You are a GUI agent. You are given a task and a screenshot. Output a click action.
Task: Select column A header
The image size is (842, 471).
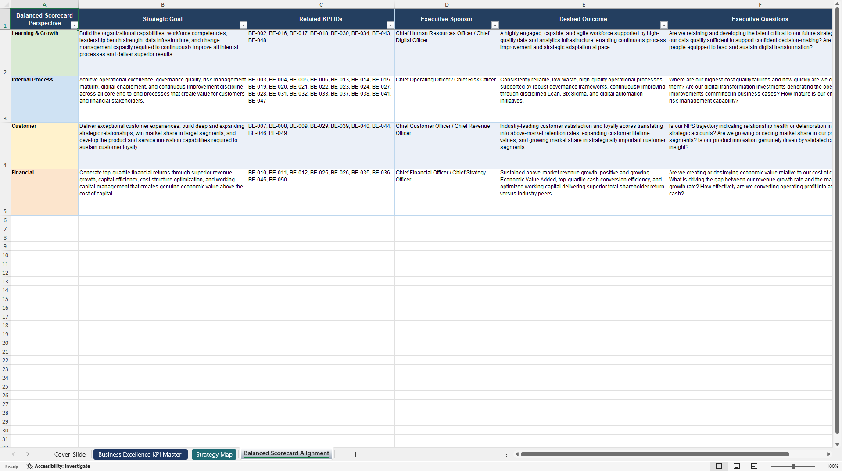44,4
